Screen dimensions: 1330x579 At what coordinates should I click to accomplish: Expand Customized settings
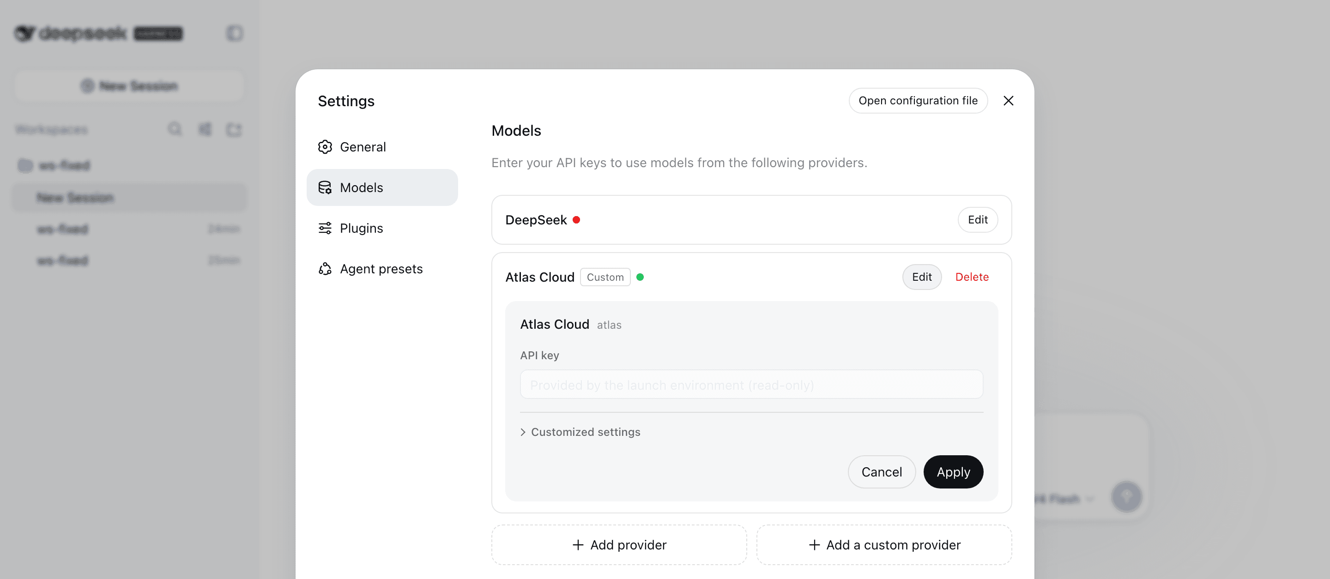pos(580,432)
